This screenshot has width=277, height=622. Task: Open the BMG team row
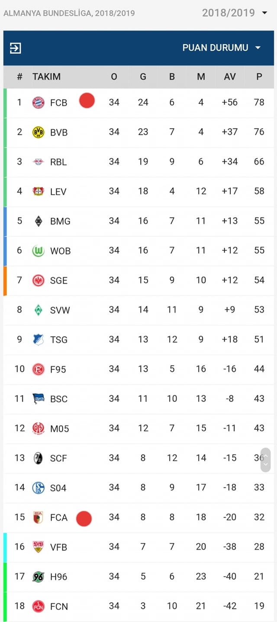pyautogui.click(x=138, y=221)
